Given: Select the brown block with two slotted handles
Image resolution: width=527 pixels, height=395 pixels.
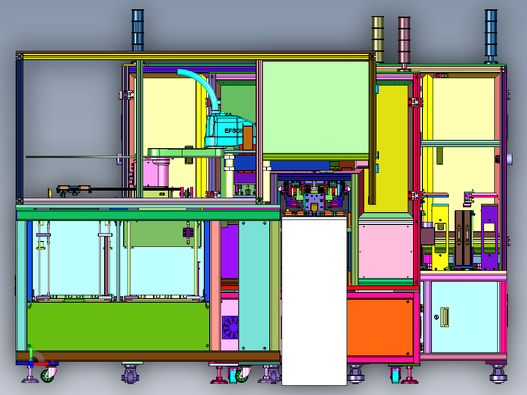Looking at the screenshot, I should [x=463, y=237].
